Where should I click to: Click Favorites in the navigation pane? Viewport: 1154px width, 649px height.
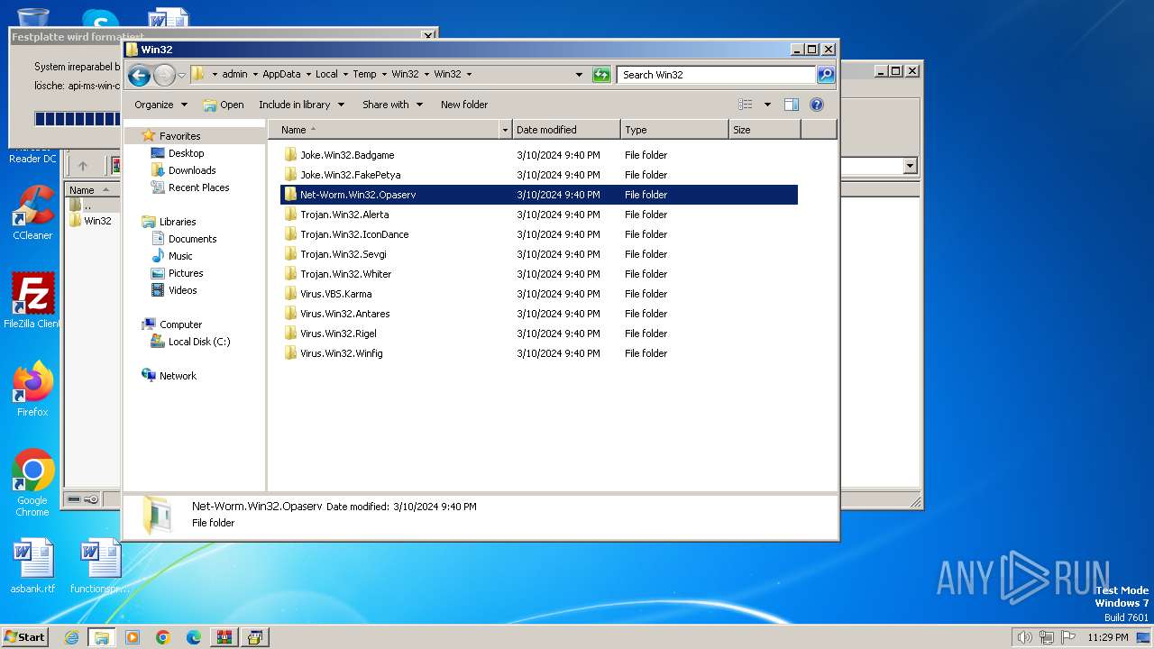[x=179, y=136]
